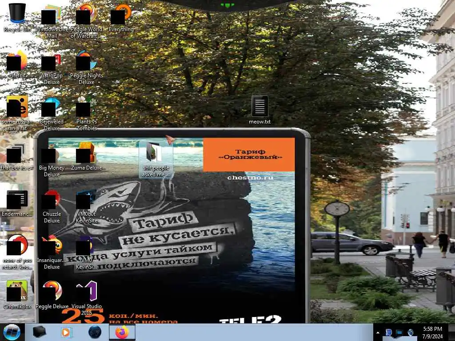Screen dimensions: 455x341
Task: Click the Show Desktop strip at taskbar end
Action: 452,332
